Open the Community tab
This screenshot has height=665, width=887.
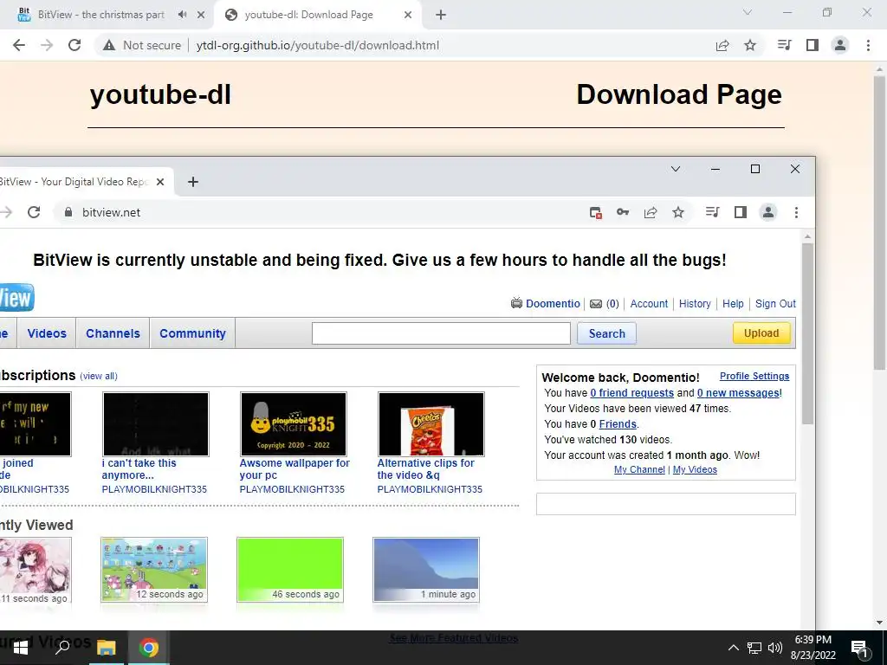(x=192, y=333)
